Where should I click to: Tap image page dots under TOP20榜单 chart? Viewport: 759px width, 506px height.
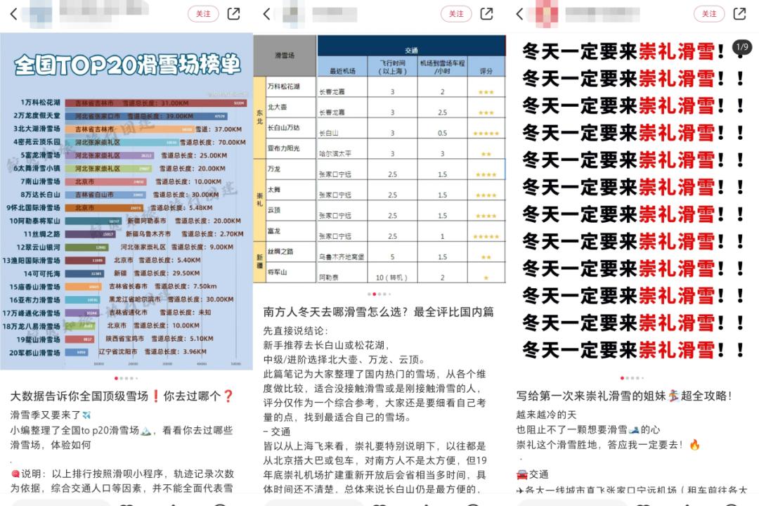point(126,378)
